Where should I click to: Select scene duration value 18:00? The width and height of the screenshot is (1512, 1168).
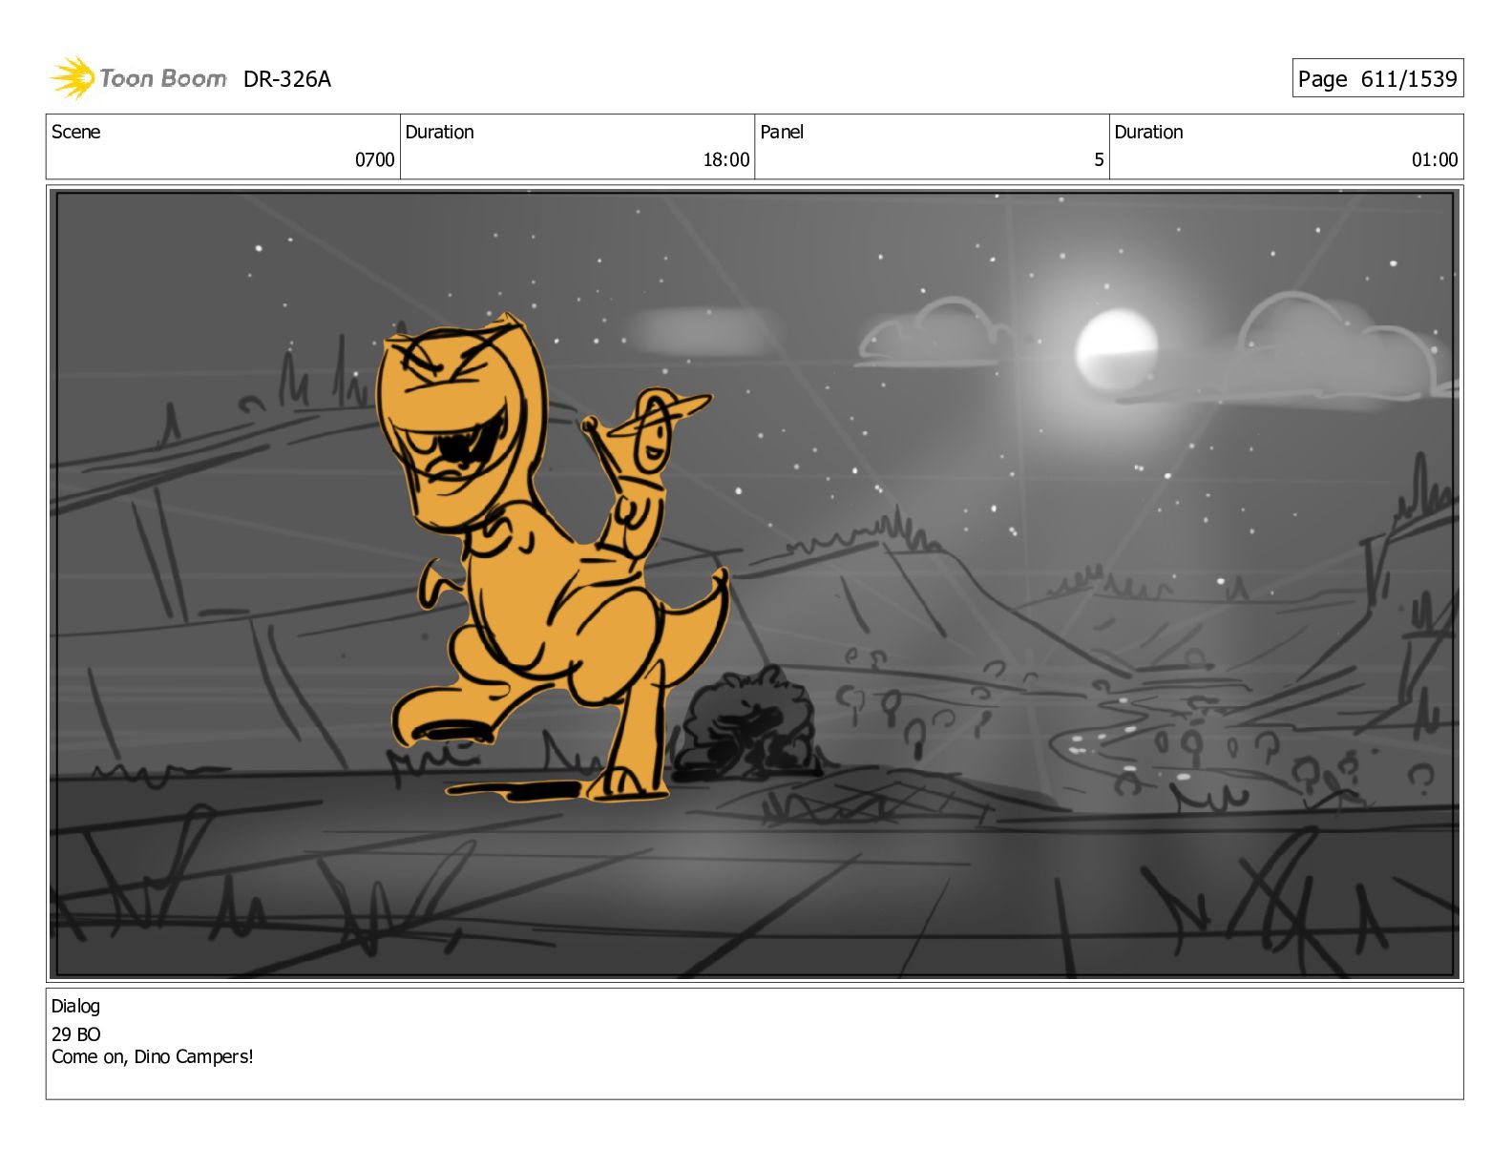coord(725,159)
